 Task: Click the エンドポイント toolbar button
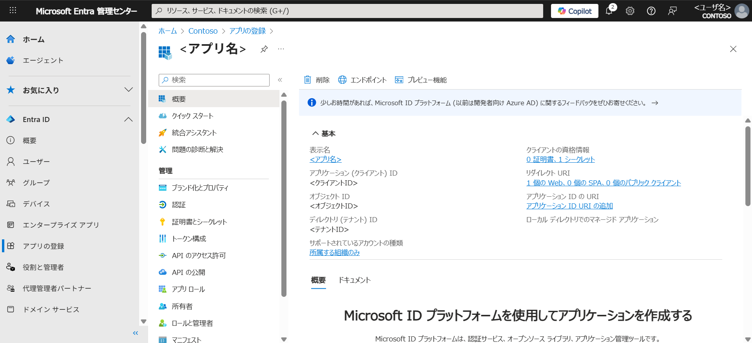362,80
